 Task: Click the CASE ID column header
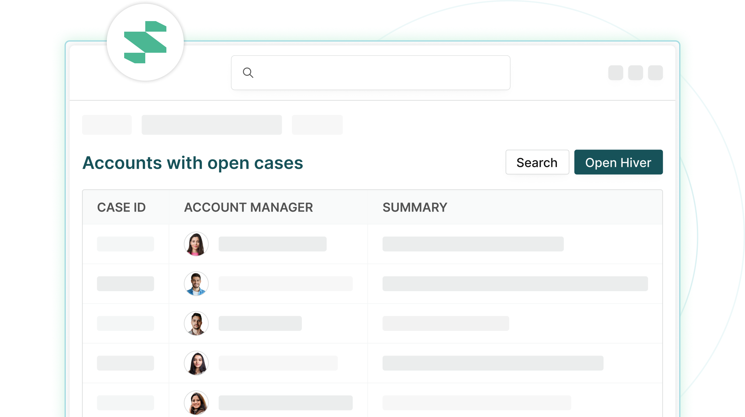[121, 207]
